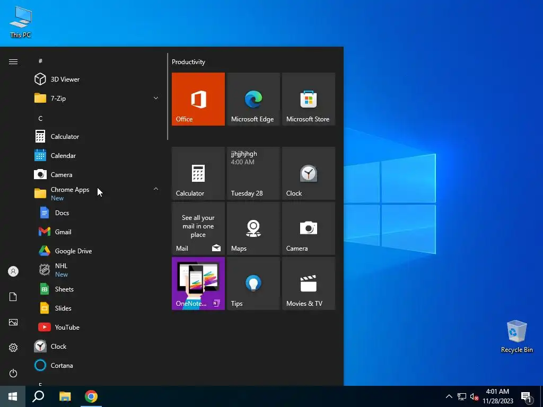543x407 pixels.
Task: Show hidden system tray icons
Action: click(449, 396)
